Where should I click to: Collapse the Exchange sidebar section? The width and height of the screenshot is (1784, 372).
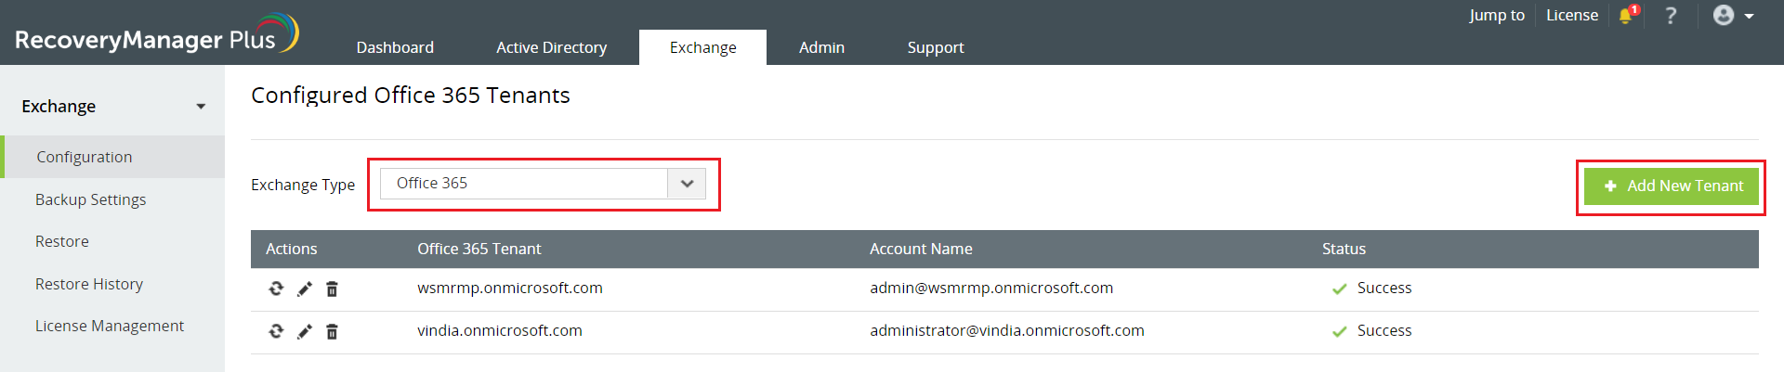click(201, 107)
